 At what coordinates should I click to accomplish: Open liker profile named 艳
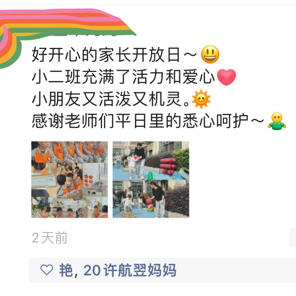coord(66,270)
